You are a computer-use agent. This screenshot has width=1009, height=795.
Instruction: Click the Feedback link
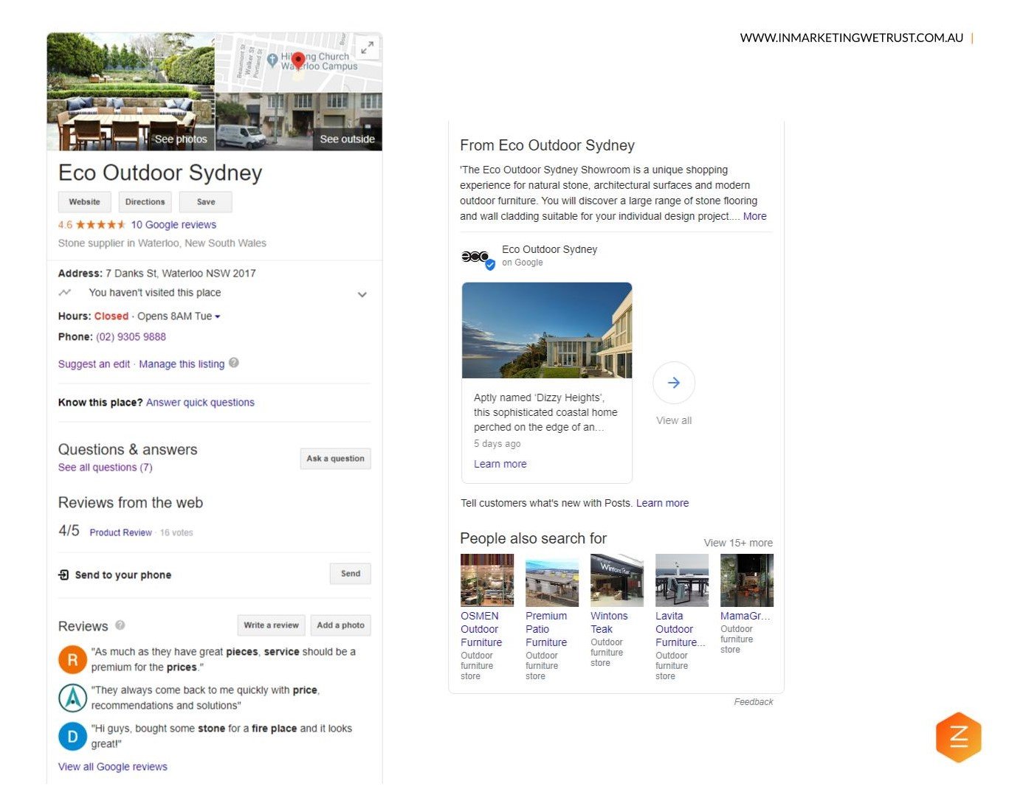(754, 702)
